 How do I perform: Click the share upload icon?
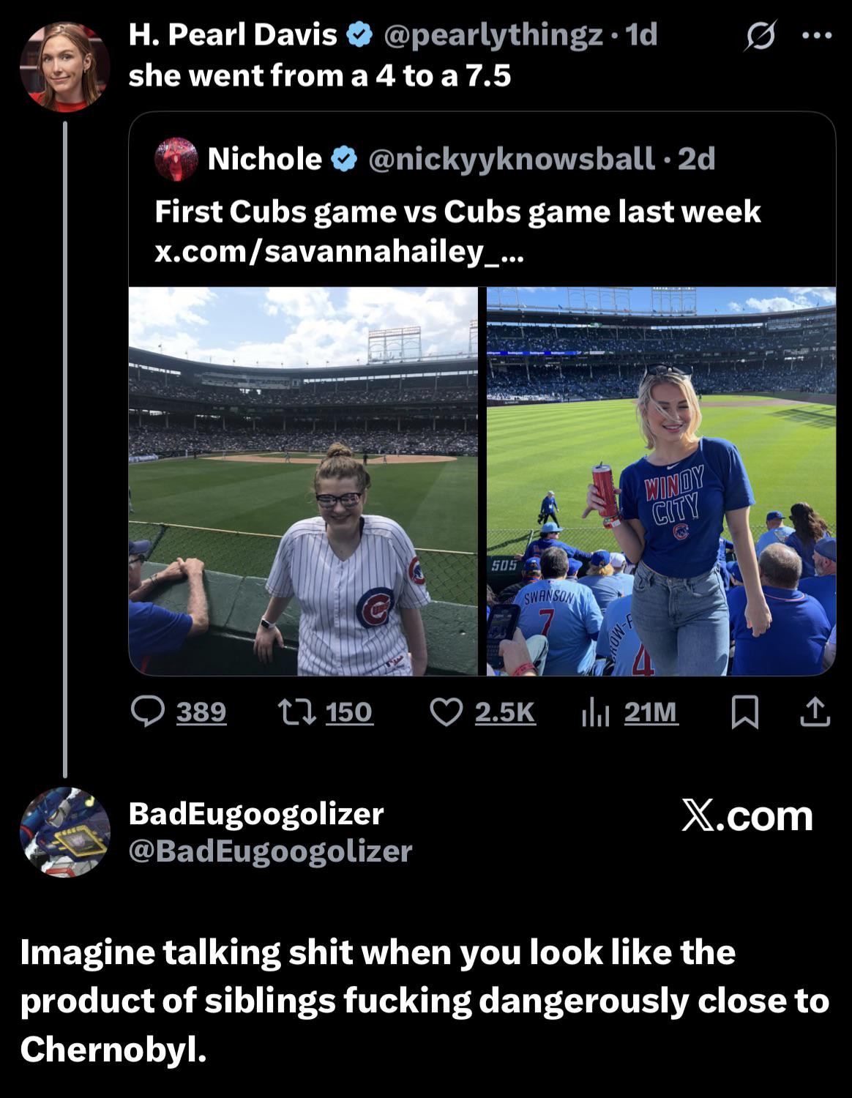(815, 712)
